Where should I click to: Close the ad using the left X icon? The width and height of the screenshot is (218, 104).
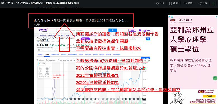(x=169, y=17)
